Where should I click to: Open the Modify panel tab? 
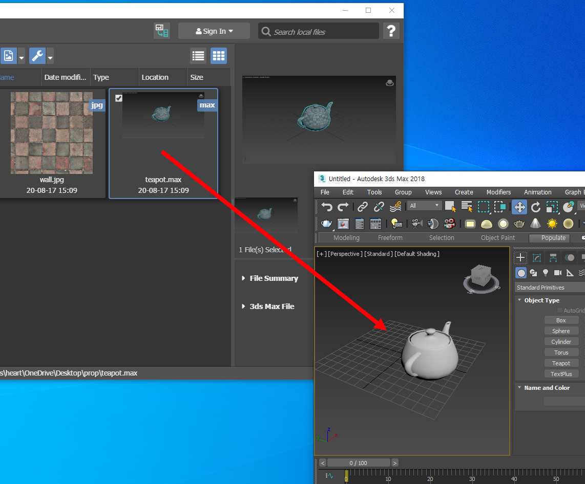[x=537, y=257]
